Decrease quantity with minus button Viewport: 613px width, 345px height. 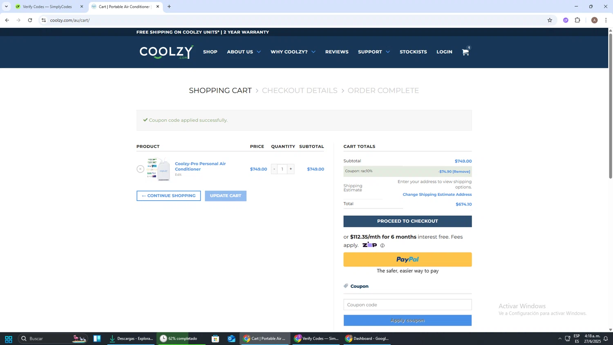click(x=274, y=169)
